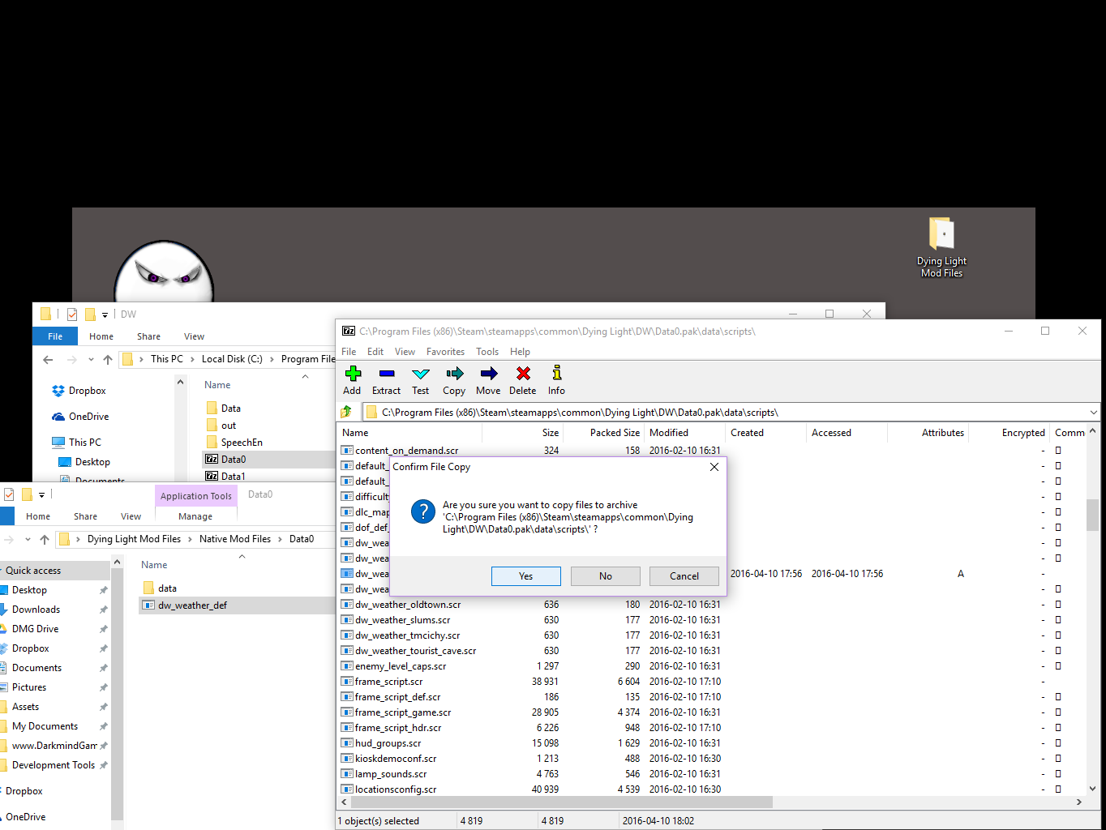Click the up arrow in DW Explorer window
The image size is (1106, 830).
point(108,359)
